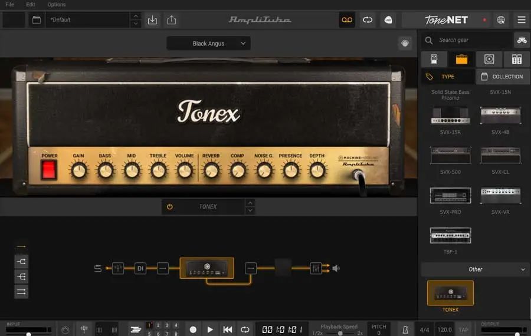Screen dimensions: 531x336
Task: Step to next preset with down arrow
Action: click(x=136, y=24)
